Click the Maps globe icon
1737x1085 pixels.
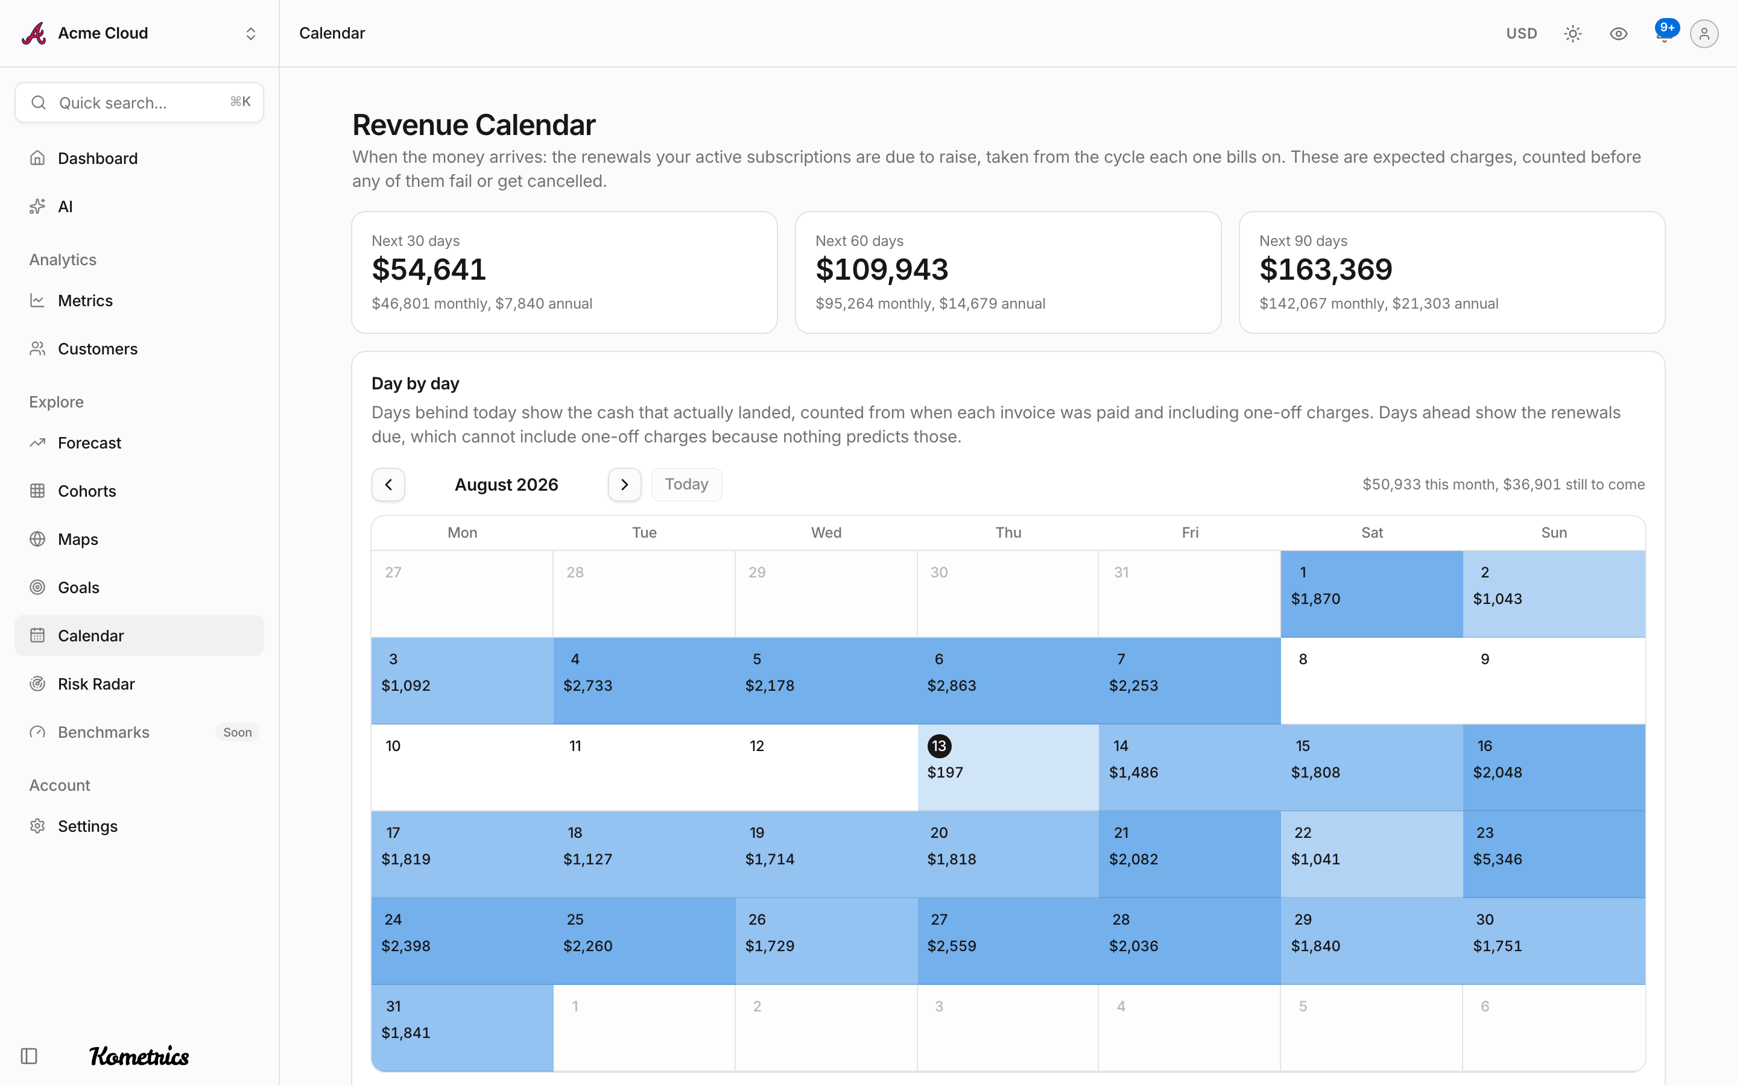(x=37, y=539)
